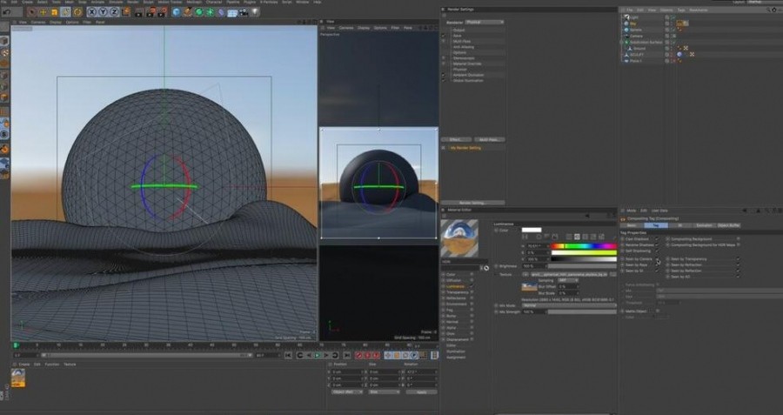Select Output in Render Settings list
The height and width of the screenshot is (415, 783).
click(x=458, y=30)
